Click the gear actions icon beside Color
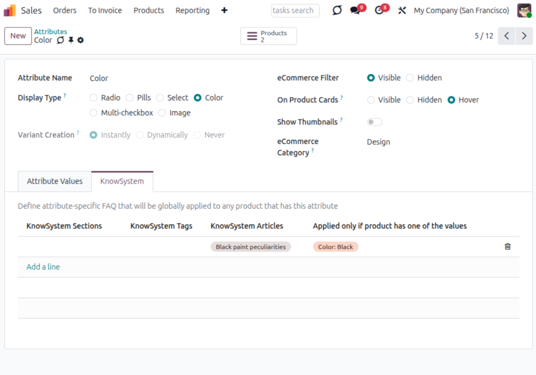536x375 pixels. pyautogui.click(x=81, y=40)
